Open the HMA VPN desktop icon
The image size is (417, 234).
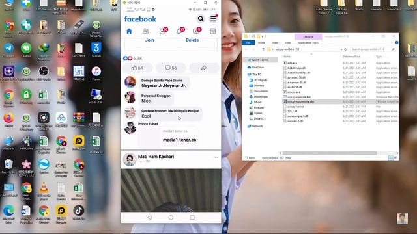[x=26, y=143]
